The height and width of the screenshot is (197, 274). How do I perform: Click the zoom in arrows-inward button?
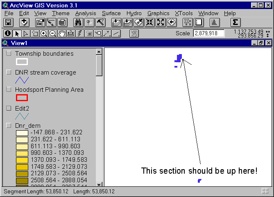tap(149, 23)
